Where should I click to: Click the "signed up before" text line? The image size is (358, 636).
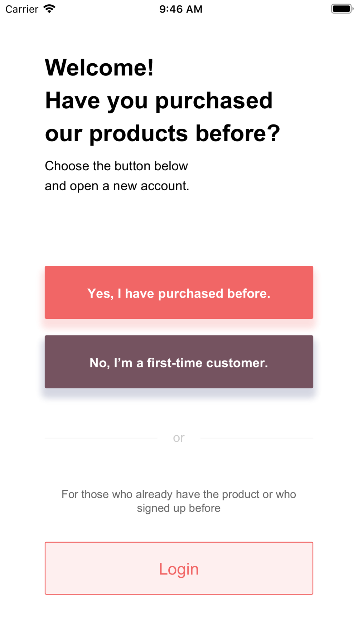pyautogui.click(x=179, y=508)
